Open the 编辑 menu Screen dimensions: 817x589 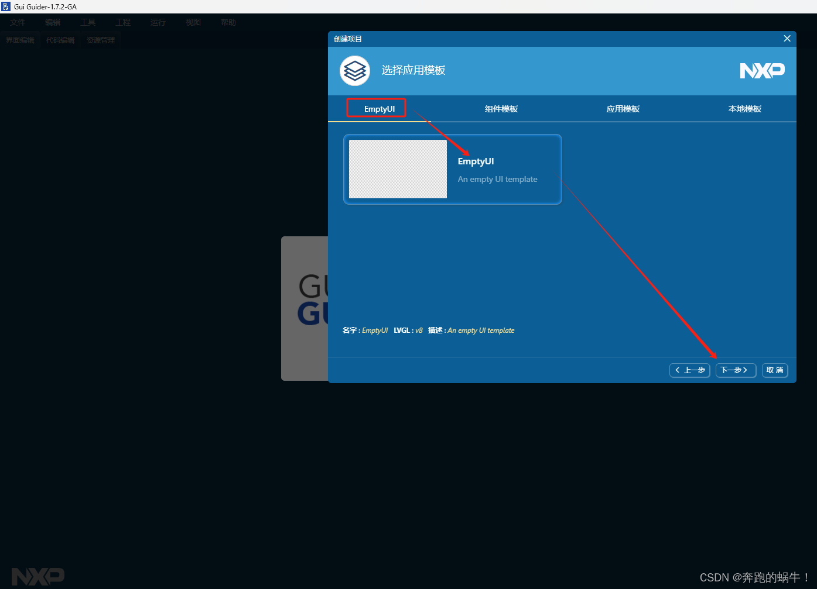[53, 22]
